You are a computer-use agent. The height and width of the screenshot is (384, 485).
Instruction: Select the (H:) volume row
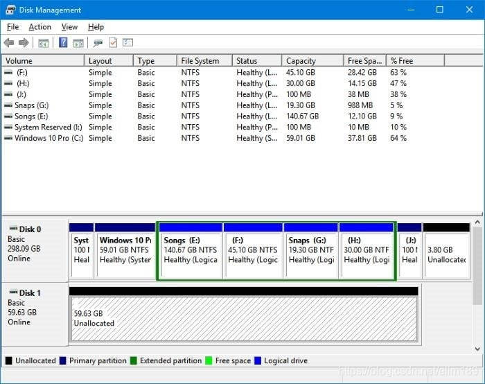point(205,83)
